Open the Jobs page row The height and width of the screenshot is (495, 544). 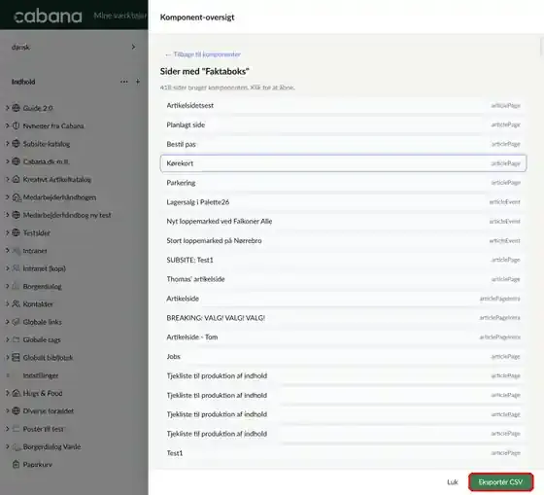[x=344, y=356]
